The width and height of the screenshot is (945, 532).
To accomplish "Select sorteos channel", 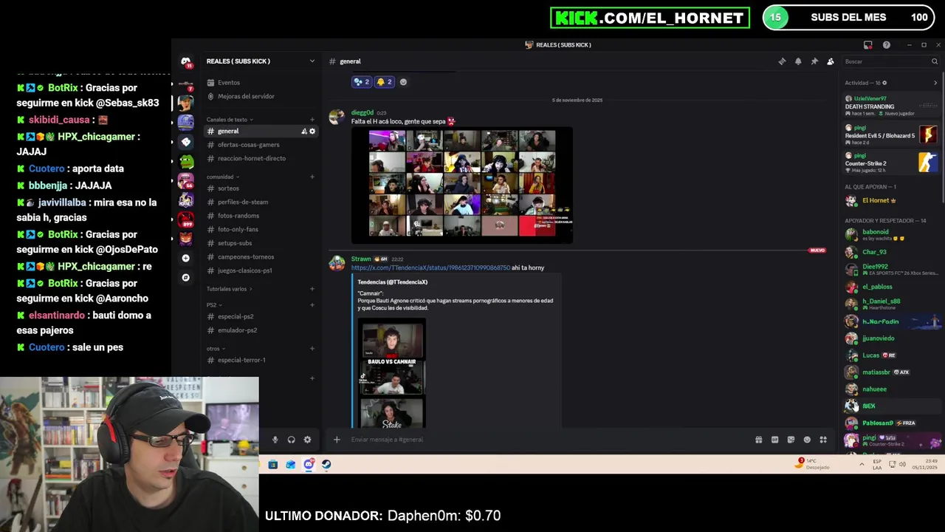I will tap(261, 188).
